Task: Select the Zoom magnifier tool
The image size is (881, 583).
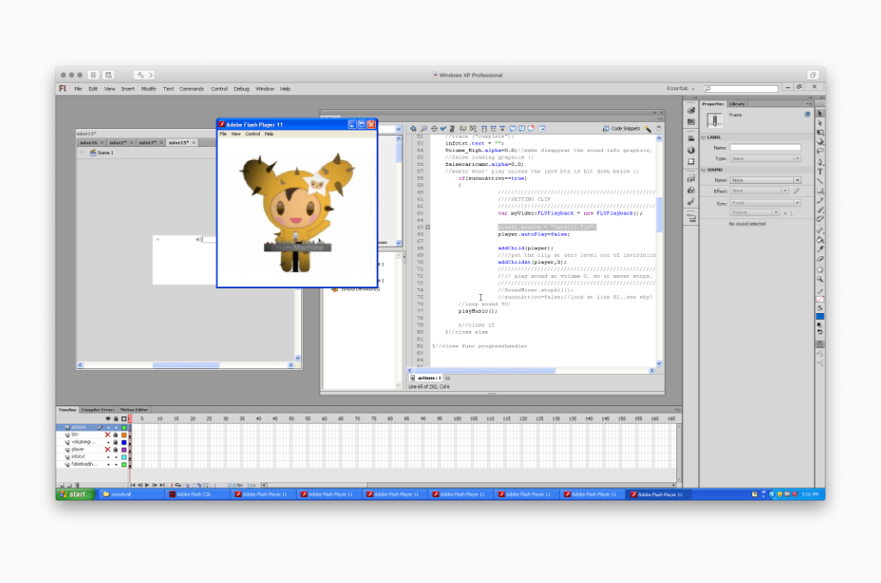Action: click(x=820, y=279)
